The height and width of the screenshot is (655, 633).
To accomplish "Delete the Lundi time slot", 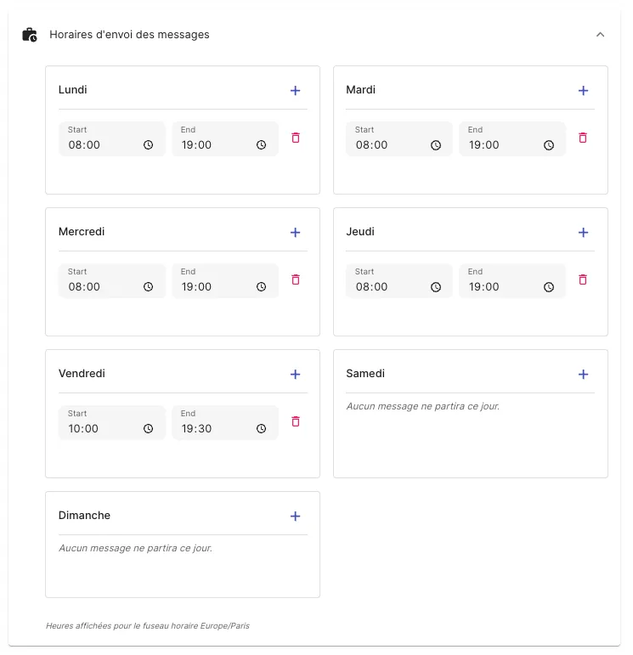I will click(x=296, y=138).
